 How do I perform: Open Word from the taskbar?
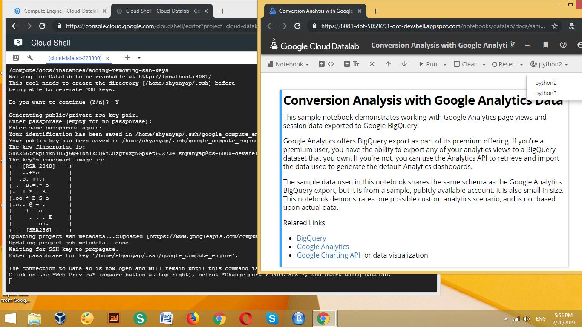(x=166, y=318)
